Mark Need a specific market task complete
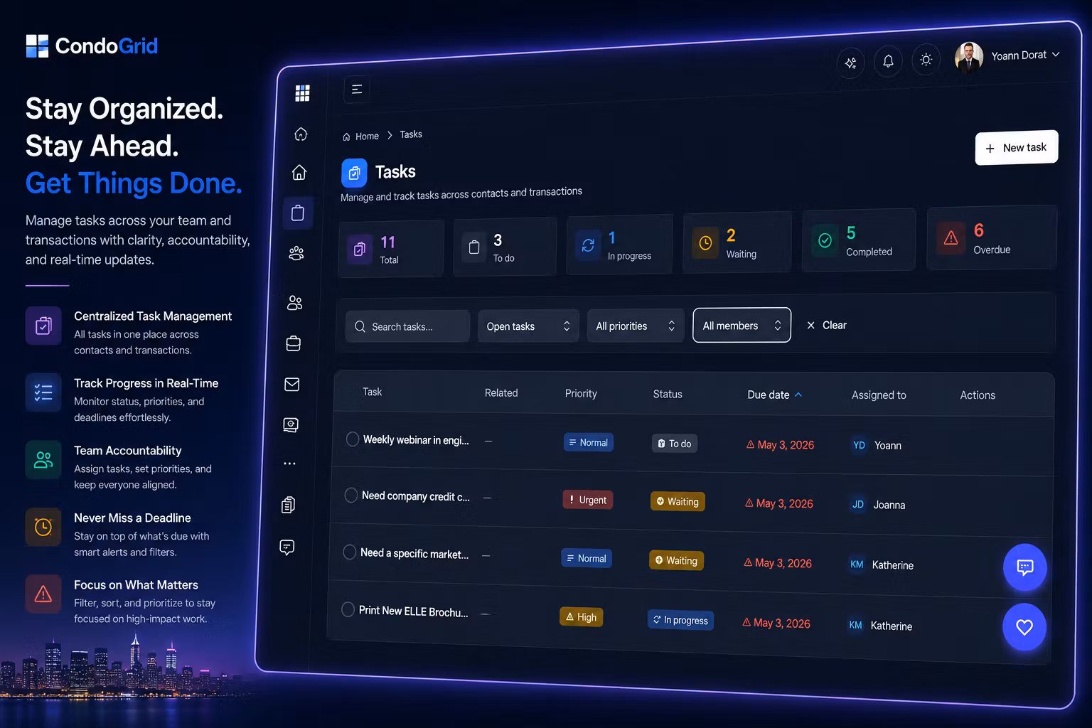1092x728 pixels. (349, 552)
